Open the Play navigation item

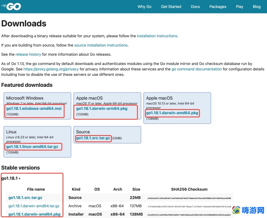coord(239,7)
